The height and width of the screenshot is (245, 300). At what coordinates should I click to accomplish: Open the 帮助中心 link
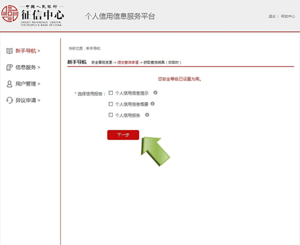point(288,16)
